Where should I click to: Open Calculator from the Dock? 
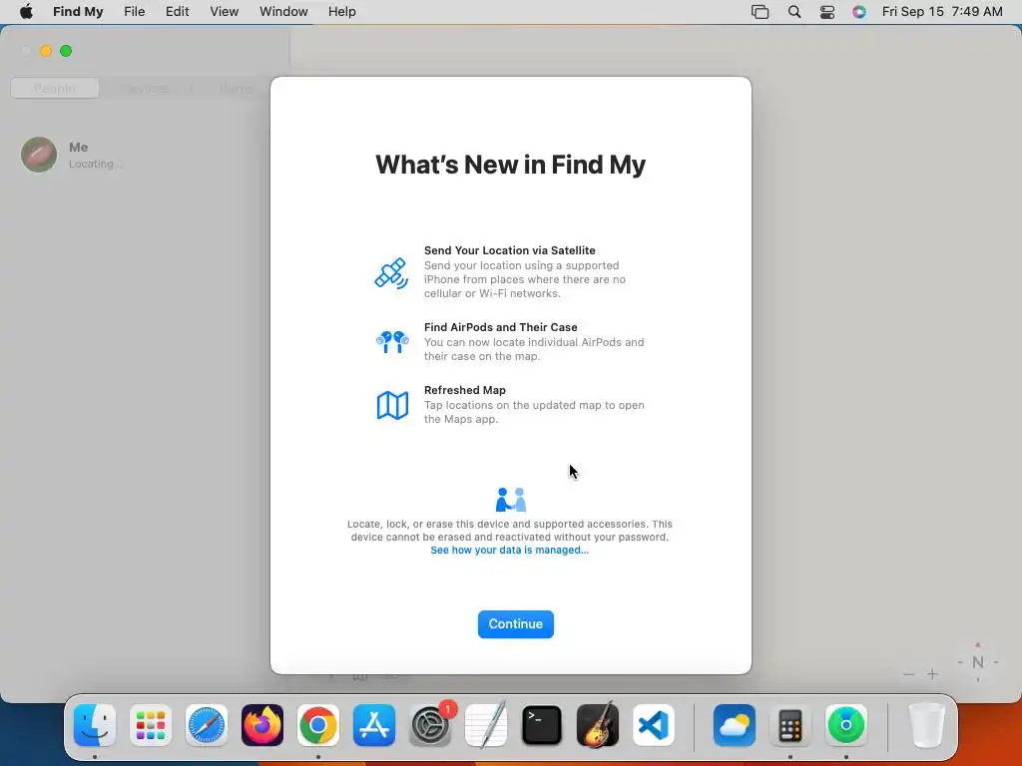[x=790, y=725]
